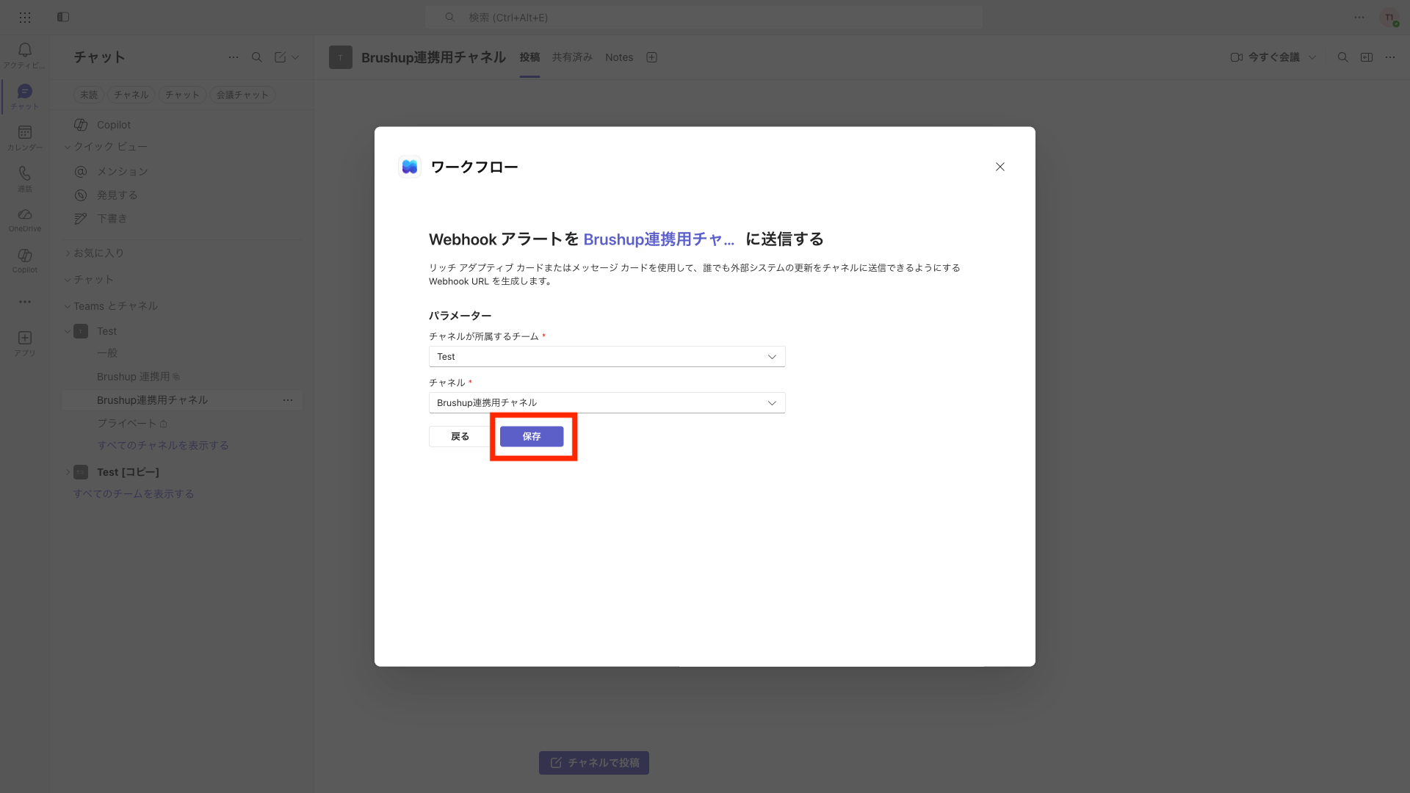Filter chats by 未読
1410x793 pixels.
pos(89,95)
